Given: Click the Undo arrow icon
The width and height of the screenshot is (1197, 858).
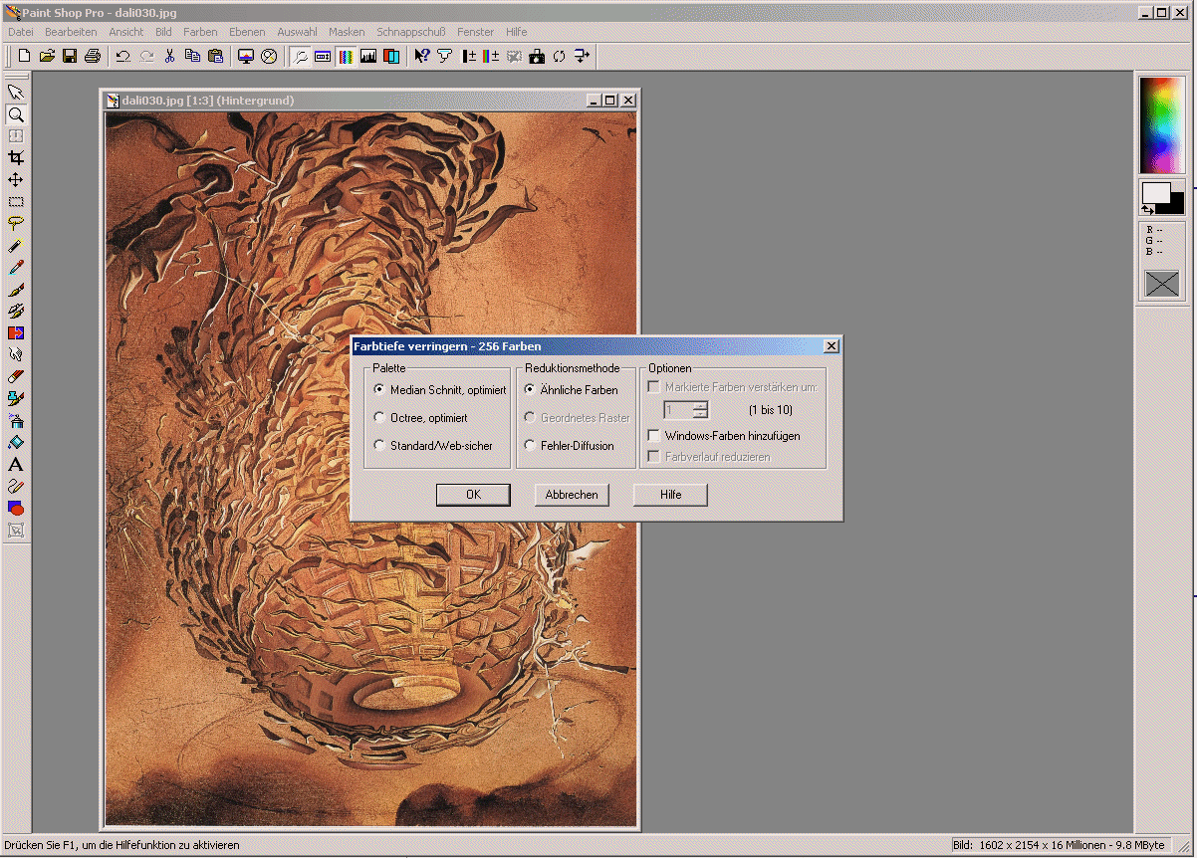Looking at the screenshot, I should click(123, 56).
